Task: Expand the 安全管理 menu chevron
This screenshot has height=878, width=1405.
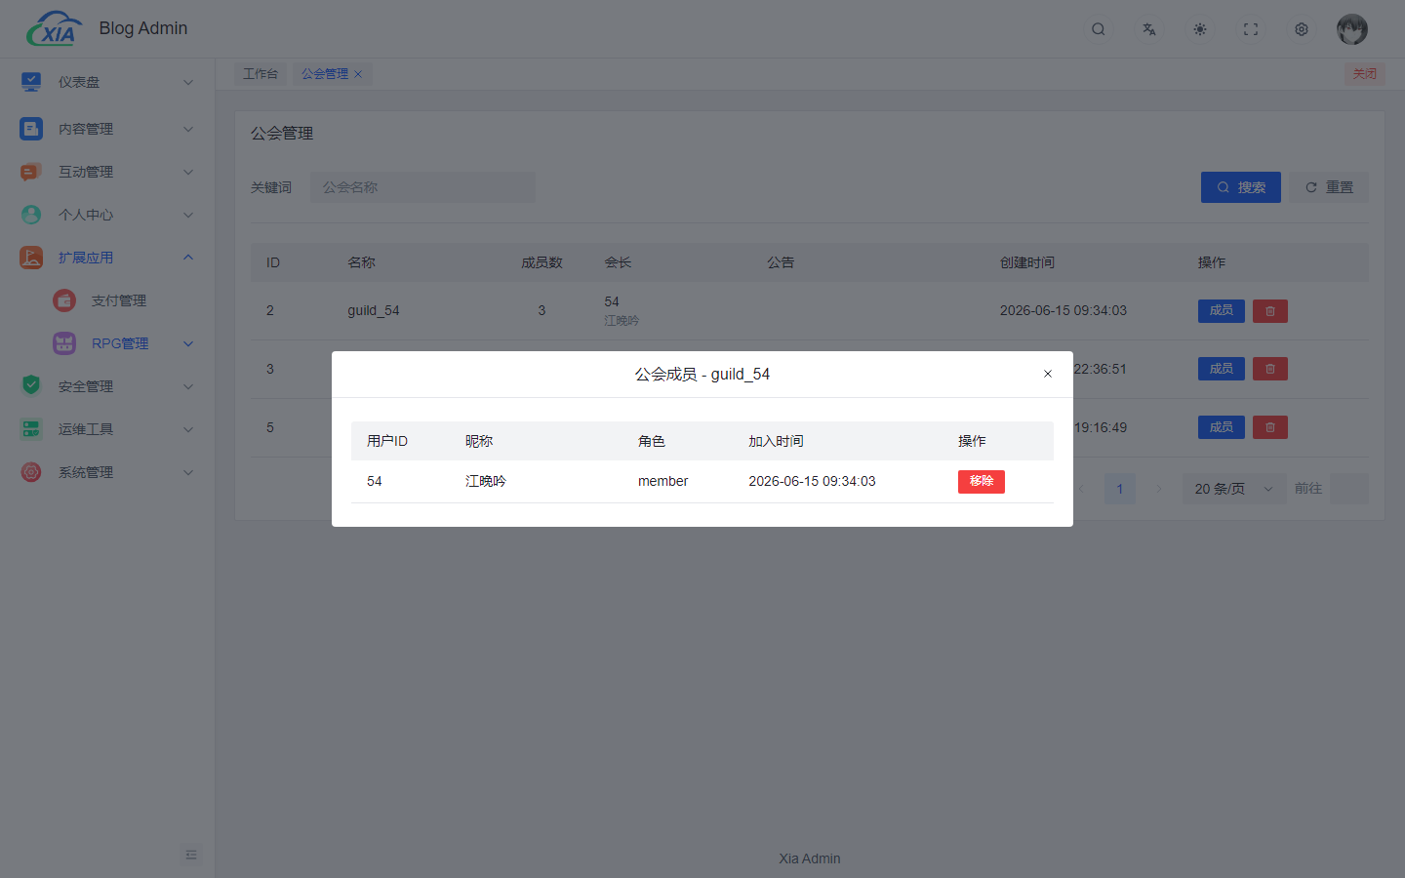Action: coord(188,386)
